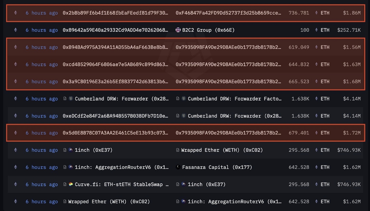The height and width of the screenshot is (211, 370).
Task: Open the Cumberland DRW: Forwarder Facto… recipient link
Action: tap(235, 98)
